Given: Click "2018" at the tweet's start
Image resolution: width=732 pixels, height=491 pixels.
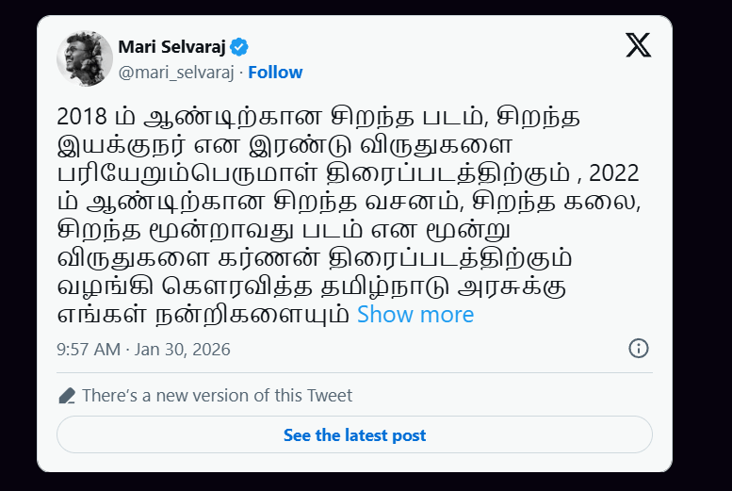Looking at the screenshot, I should (x=81, y=118).
